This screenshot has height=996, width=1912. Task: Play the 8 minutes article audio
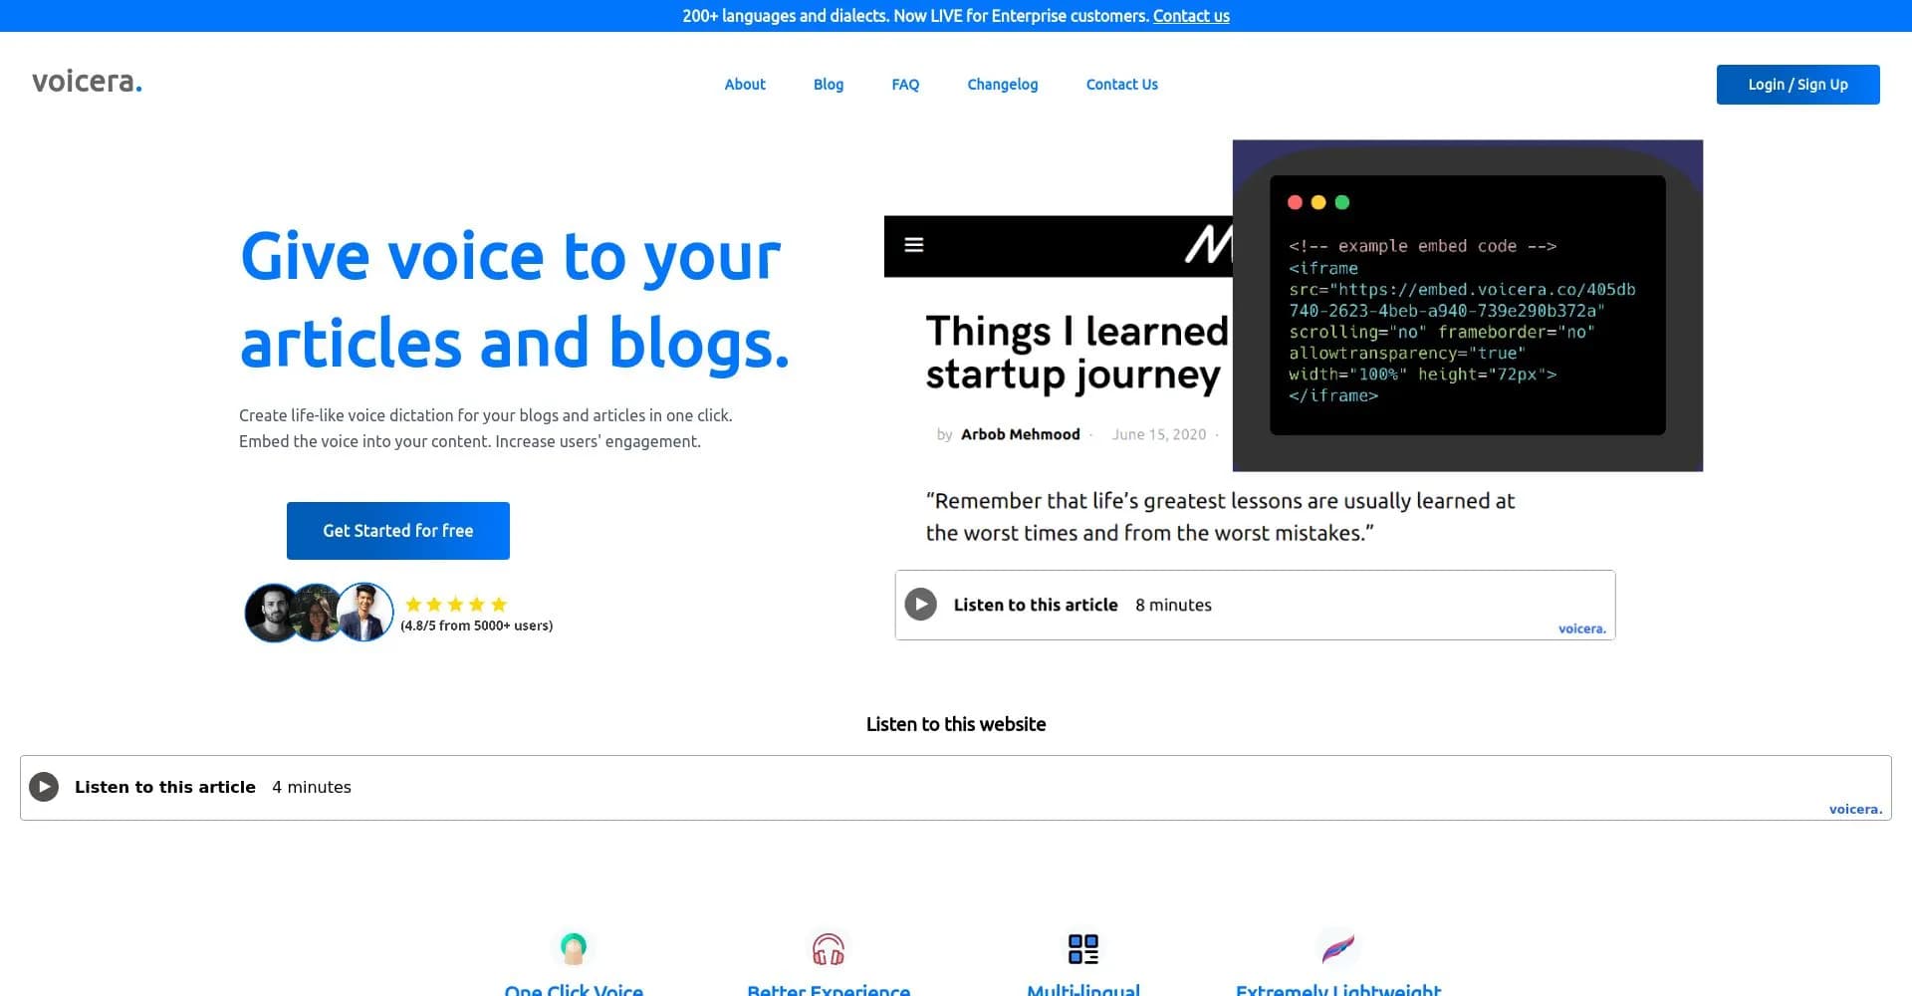pos(920,605)
